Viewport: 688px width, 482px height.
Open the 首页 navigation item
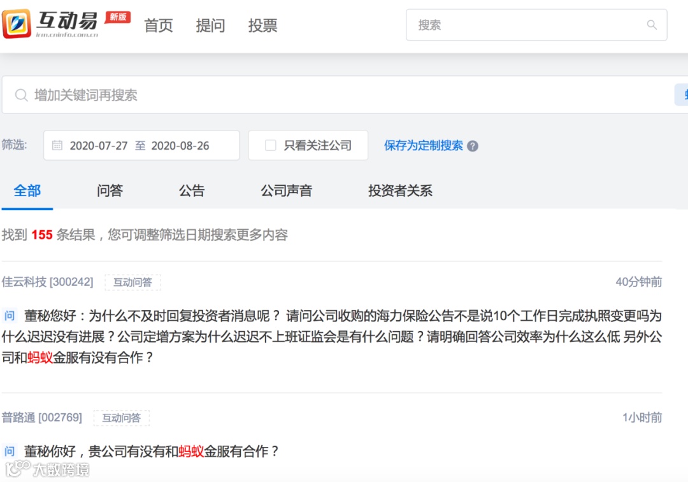tap(159, 25)
